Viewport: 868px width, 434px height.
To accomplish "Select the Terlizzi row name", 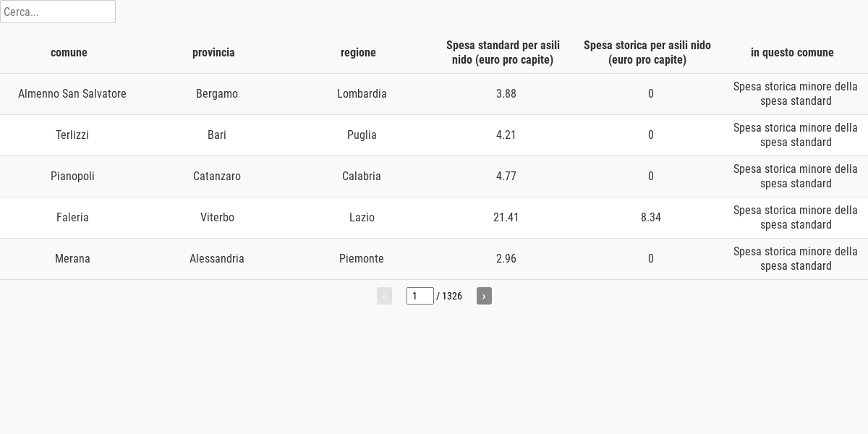I will (72, 135).
